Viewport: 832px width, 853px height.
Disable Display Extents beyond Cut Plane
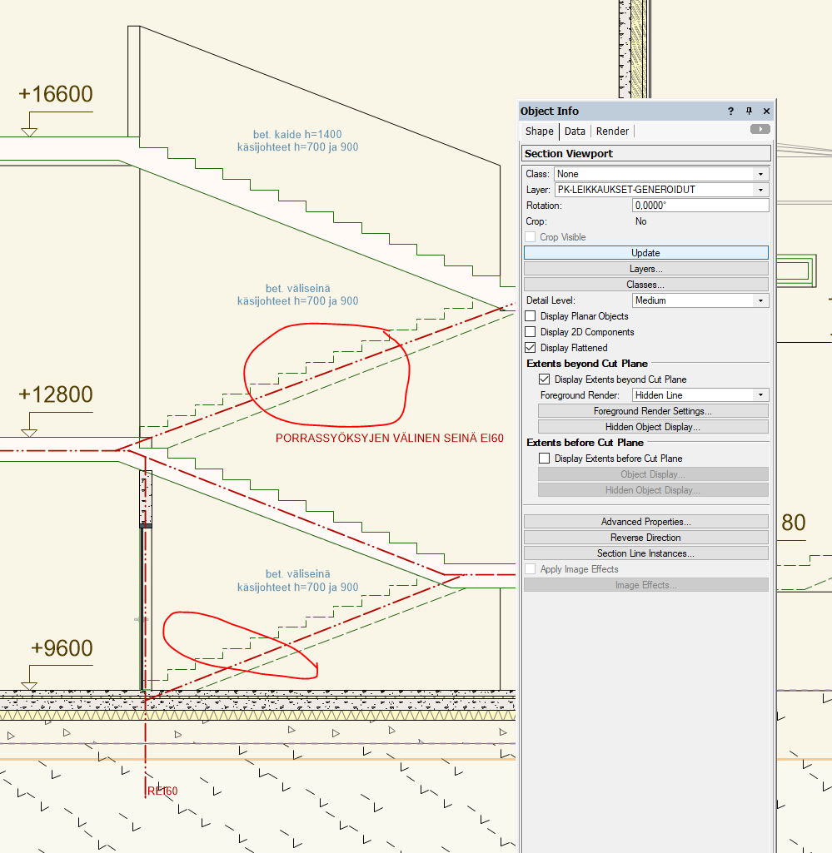point(545,379)
